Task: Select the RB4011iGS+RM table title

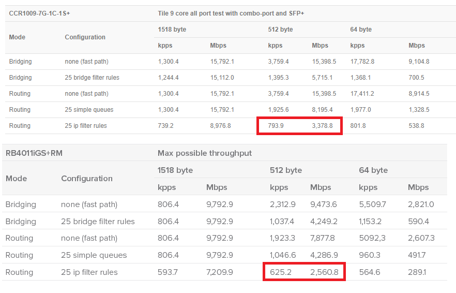Action: coord(34,153)
